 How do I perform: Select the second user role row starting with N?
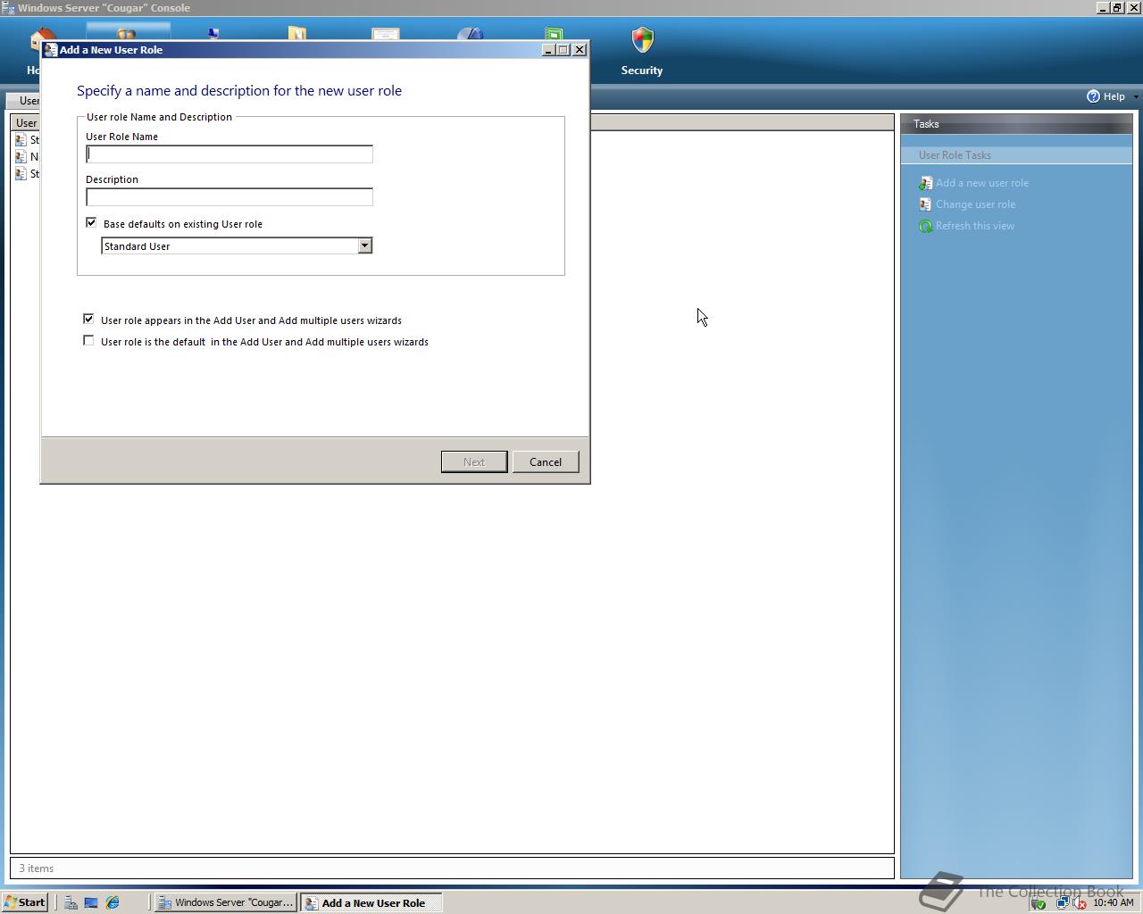(x=27, y=157)
